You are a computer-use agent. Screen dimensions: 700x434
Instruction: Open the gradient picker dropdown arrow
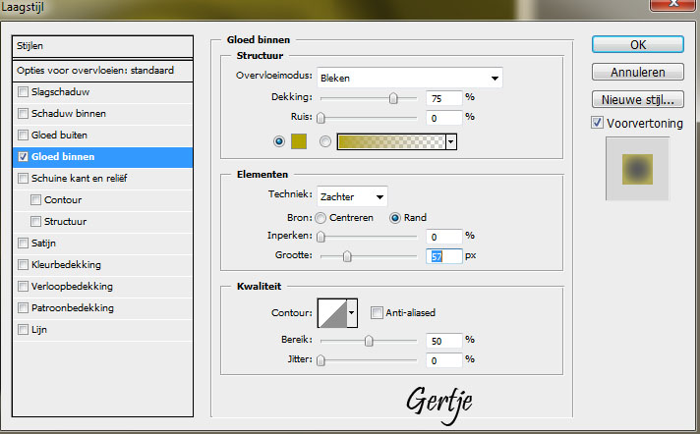[x=451, y=141]
